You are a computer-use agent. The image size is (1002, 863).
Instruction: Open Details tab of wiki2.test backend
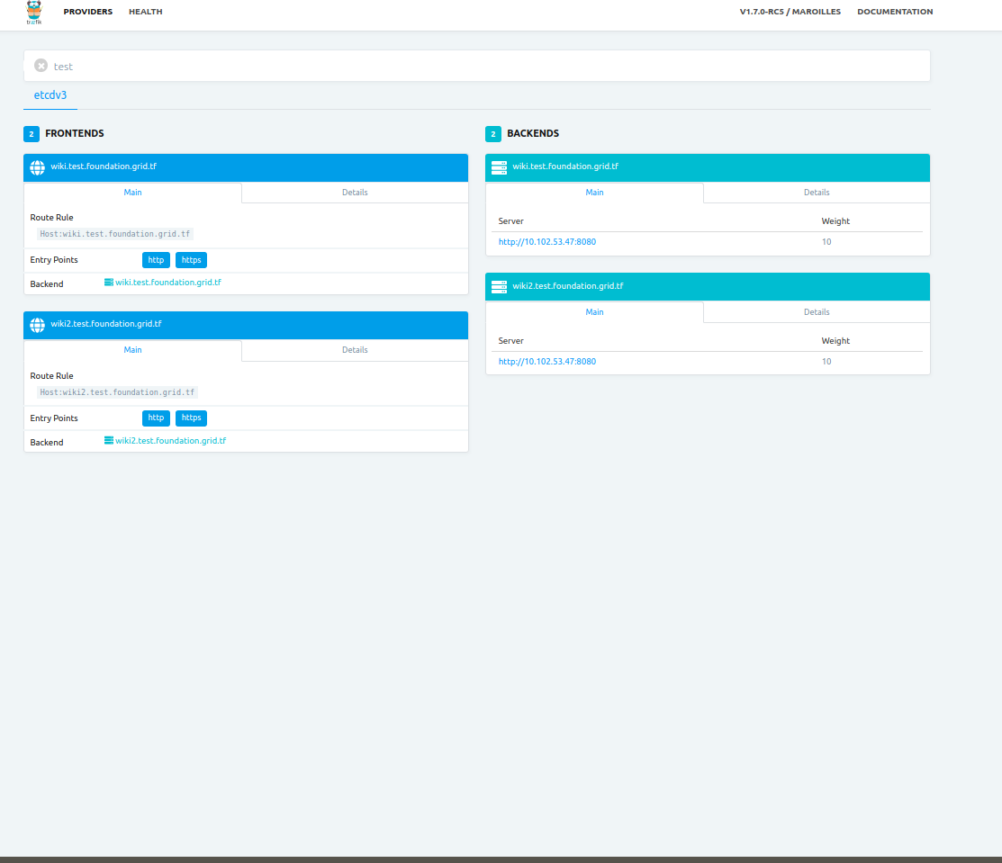pos(817,312)
